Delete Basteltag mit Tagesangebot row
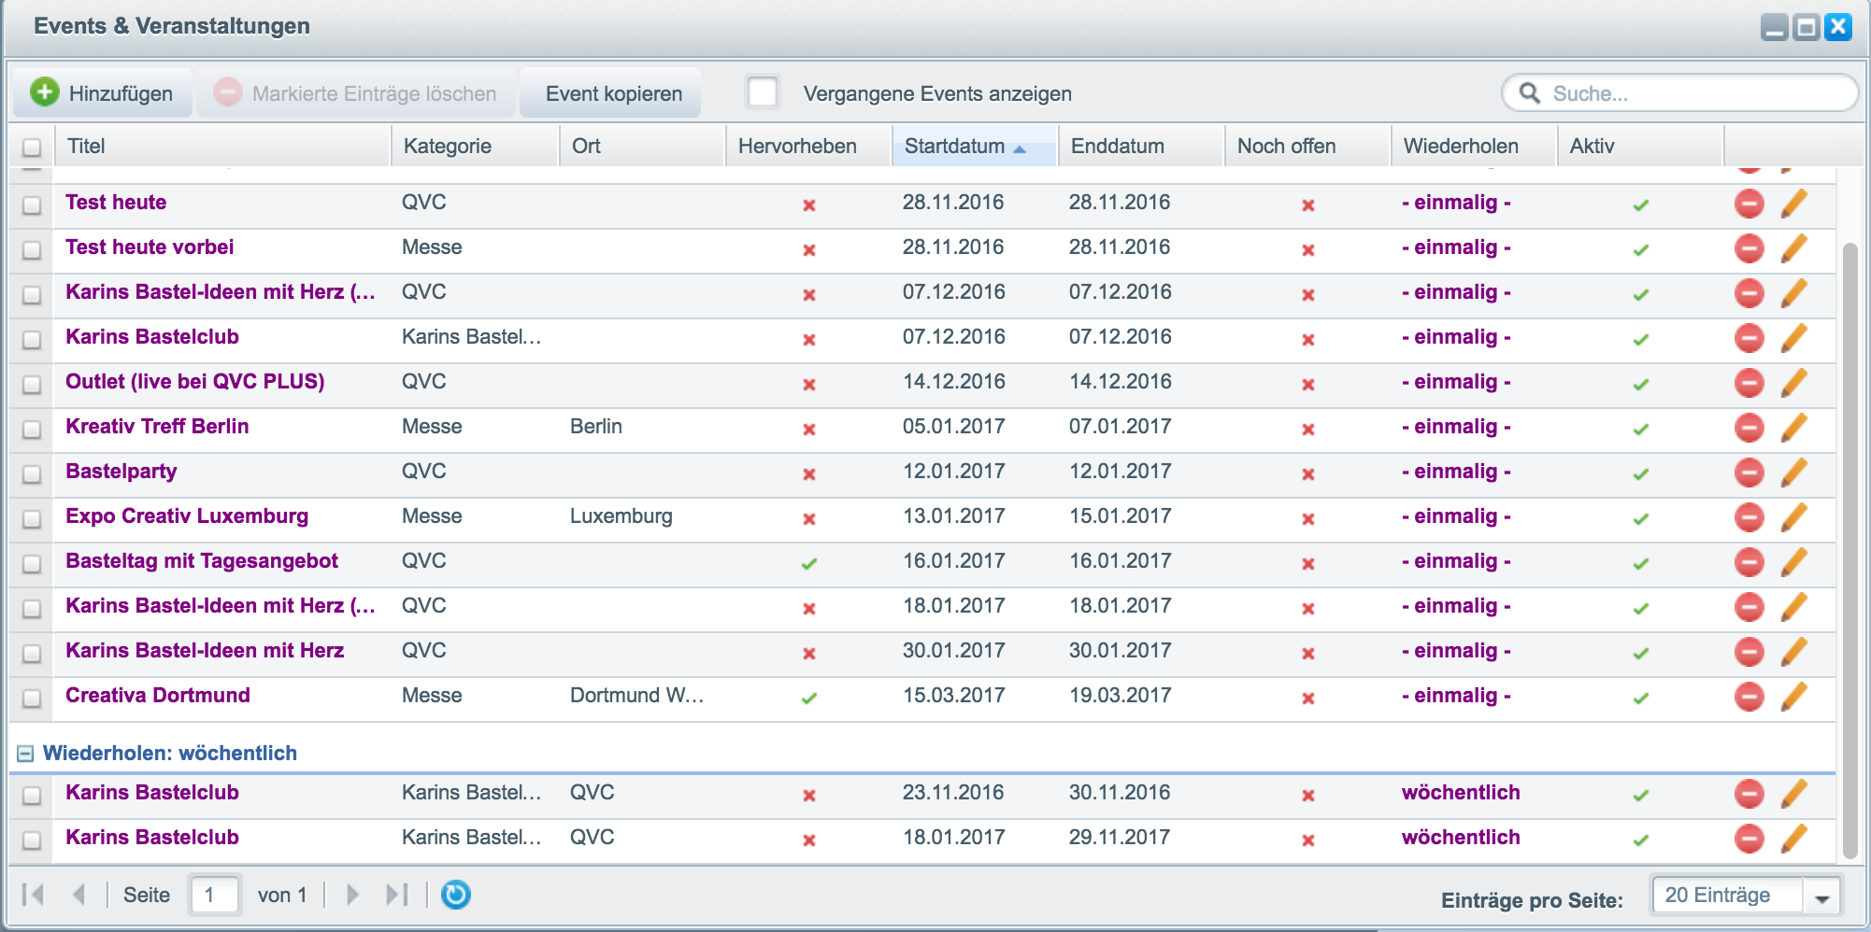 [1749, 562]
